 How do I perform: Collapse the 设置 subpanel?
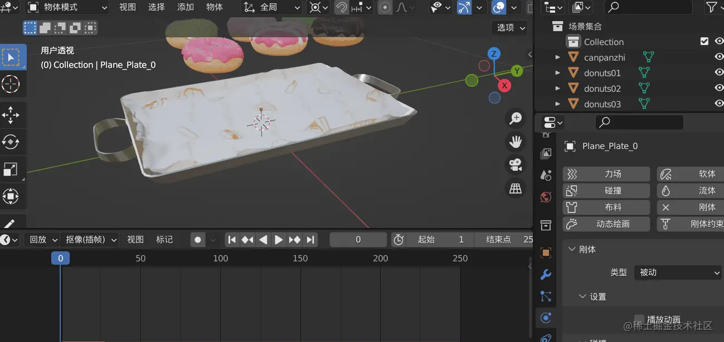582,296
